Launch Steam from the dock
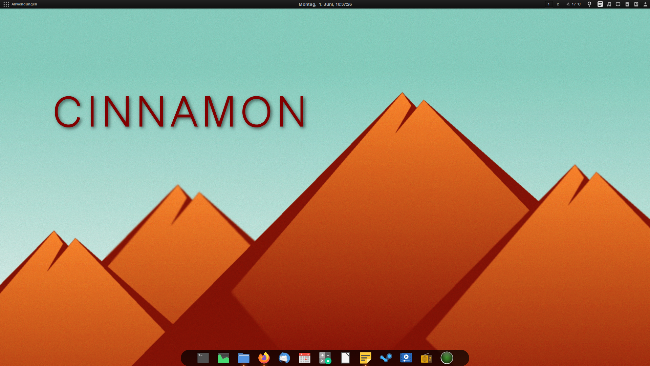Screen dimensions: 650x366 point(386,358)
